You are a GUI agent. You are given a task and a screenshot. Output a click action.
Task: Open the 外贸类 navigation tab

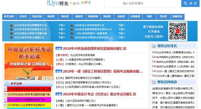121,17
